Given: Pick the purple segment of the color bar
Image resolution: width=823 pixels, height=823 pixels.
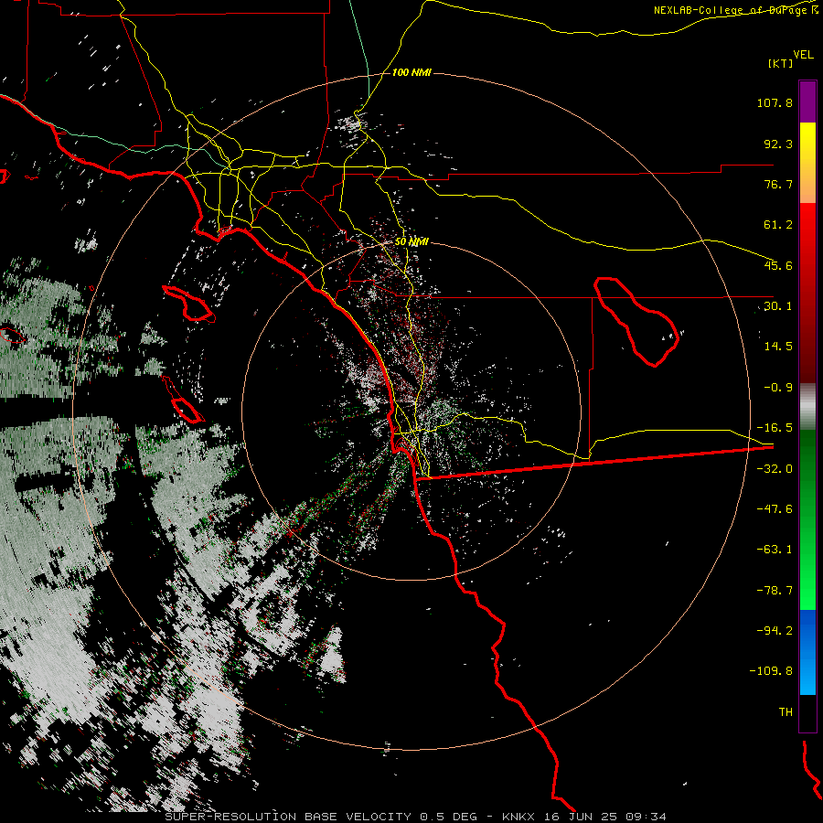Looking at the screenshot, I should (x=807, y=102).
